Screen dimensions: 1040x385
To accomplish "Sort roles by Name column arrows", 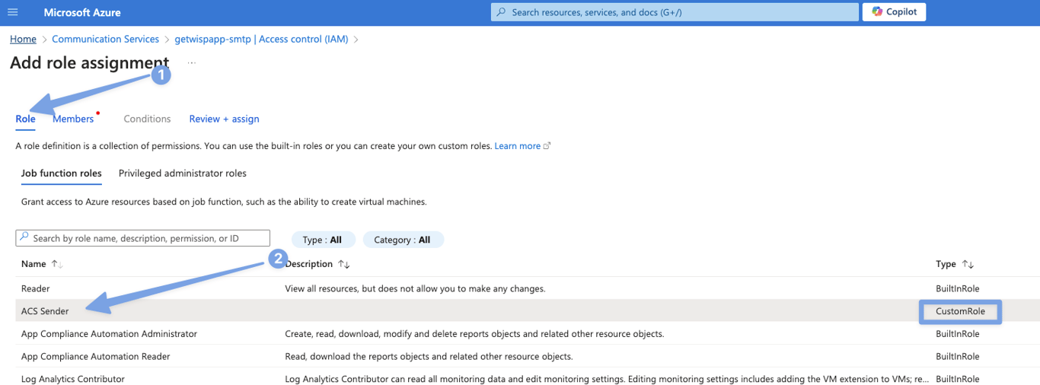I will point(57,264).
